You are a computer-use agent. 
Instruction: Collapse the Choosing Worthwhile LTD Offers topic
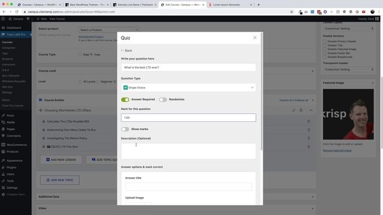pos(311,110)
